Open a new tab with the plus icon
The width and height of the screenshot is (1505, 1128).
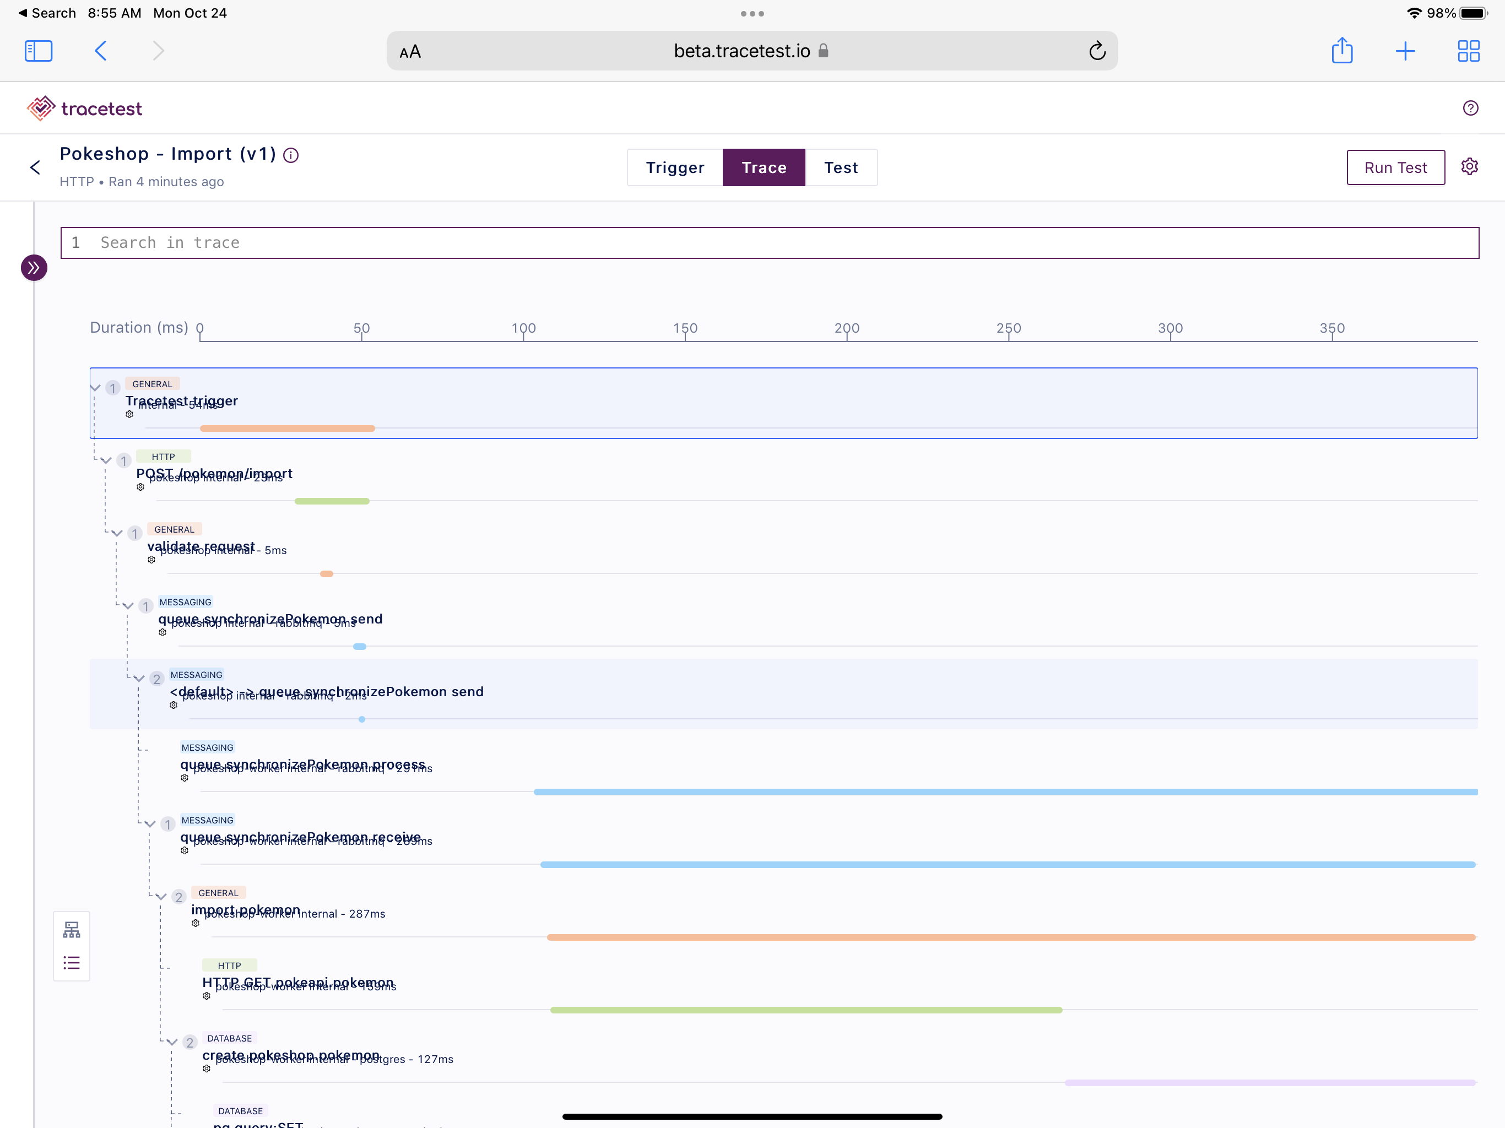[x=1406, y=50]
